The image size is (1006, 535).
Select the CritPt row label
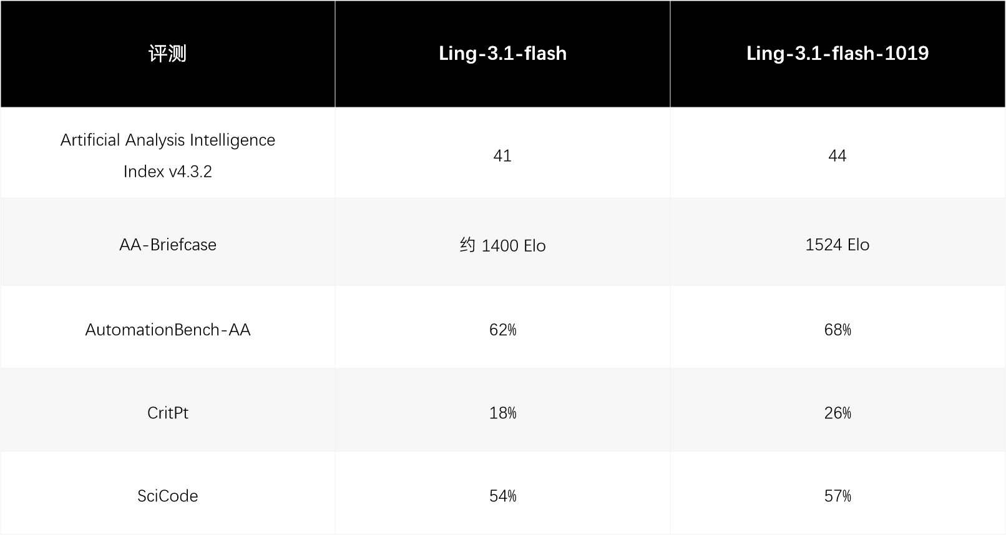coord(167,413)
